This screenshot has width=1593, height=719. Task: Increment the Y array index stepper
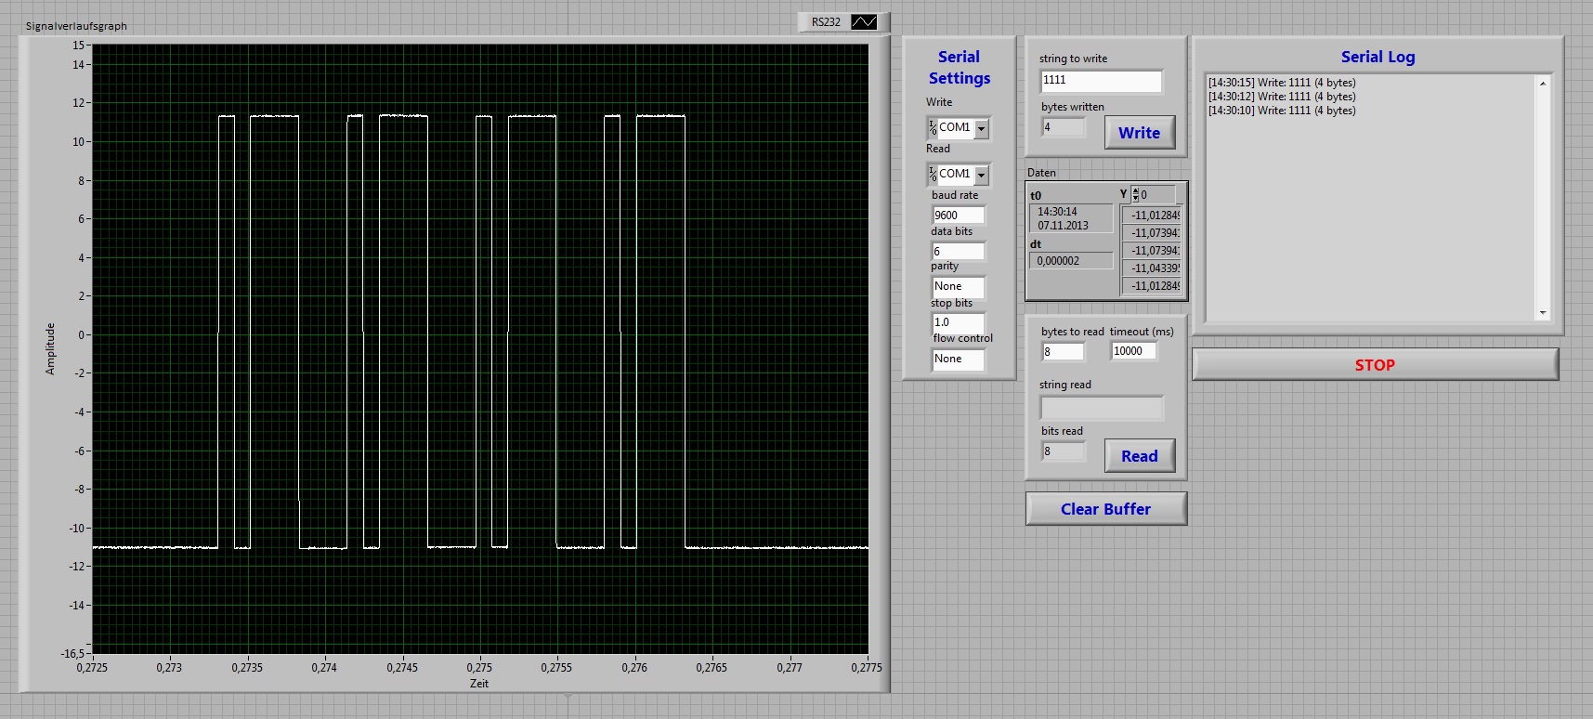[1135, 190]
